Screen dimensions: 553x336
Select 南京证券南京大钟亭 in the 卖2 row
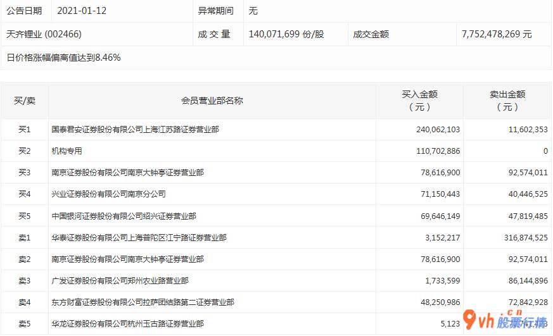coord(128,259)
